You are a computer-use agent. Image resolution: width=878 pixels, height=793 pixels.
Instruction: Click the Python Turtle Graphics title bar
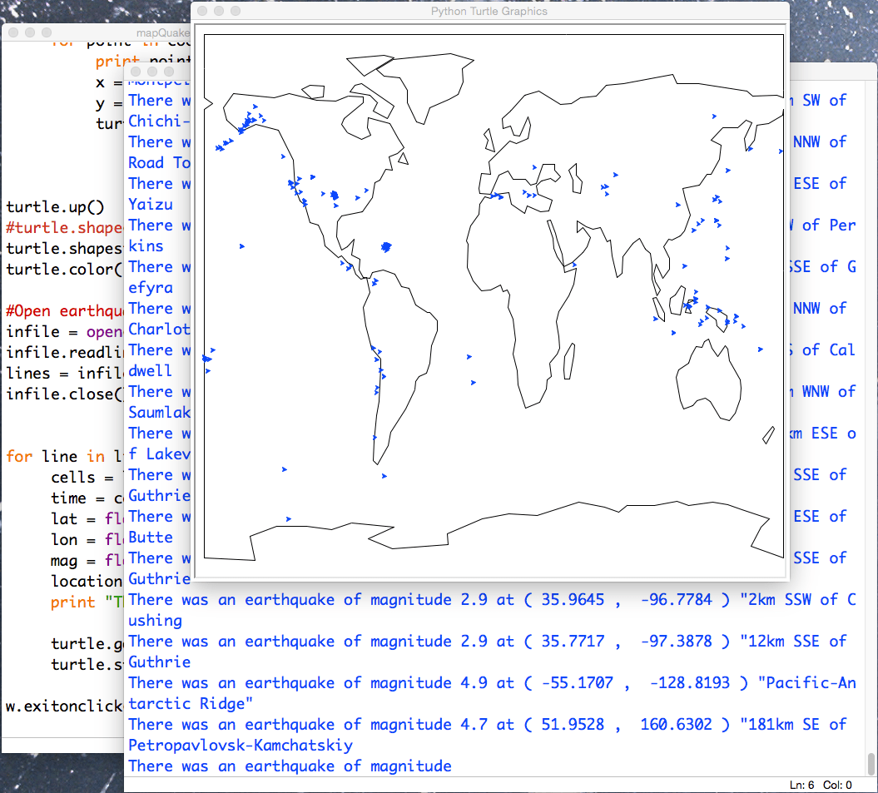(x=489, y=11)
